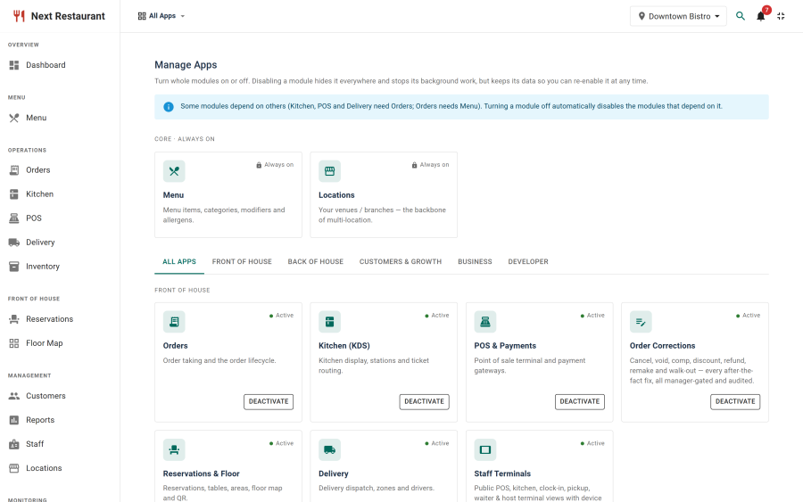Image resolution: width=803 pixels, height=502 pixels.
Task: Click the Locations core card store icon
Action: [x=330, y=171]
